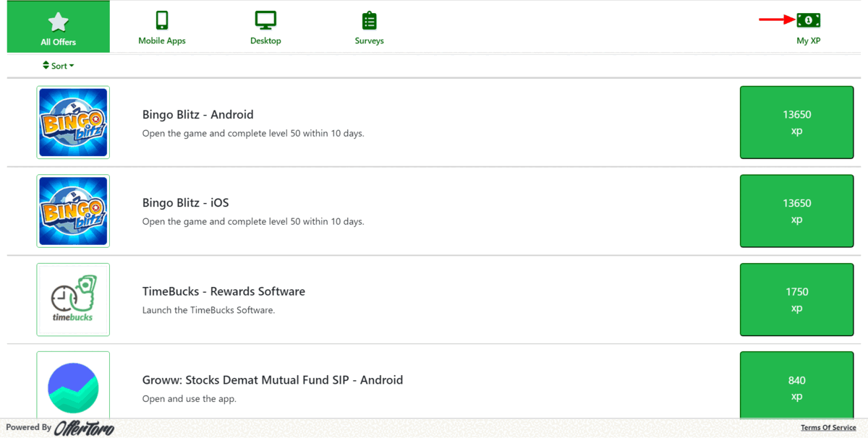Viewport: 868px width, 438px height.
Task: Select the Groww Stocks Demat Mutual Fund title
Action: click(273, 380)
